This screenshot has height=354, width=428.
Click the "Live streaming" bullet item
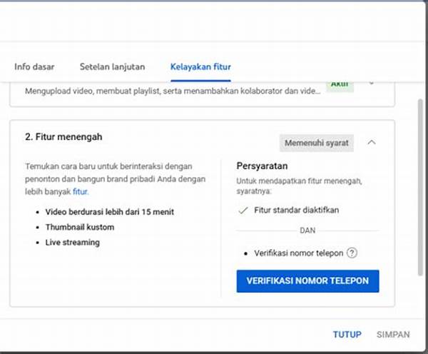(72, 243)
